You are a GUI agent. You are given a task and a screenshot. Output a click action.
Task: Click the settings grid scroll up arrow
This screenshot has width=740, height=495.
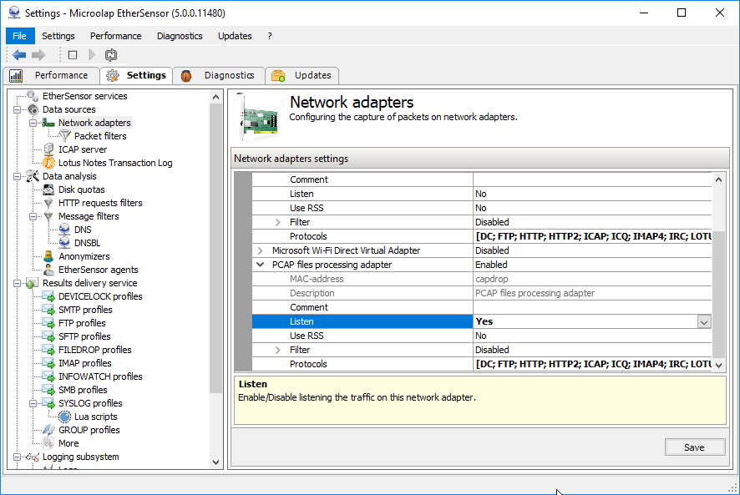[718, 179]
